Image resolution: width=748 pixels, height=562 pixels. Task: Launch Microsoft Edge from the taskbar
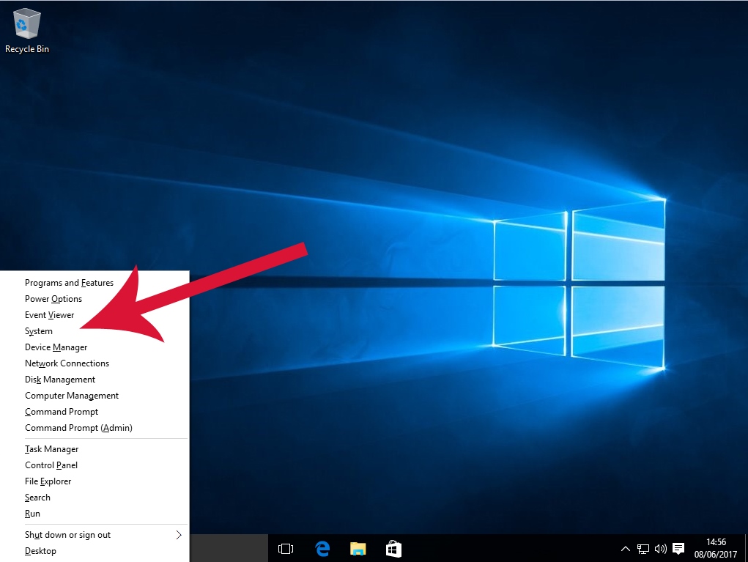[x=322, y=548]
